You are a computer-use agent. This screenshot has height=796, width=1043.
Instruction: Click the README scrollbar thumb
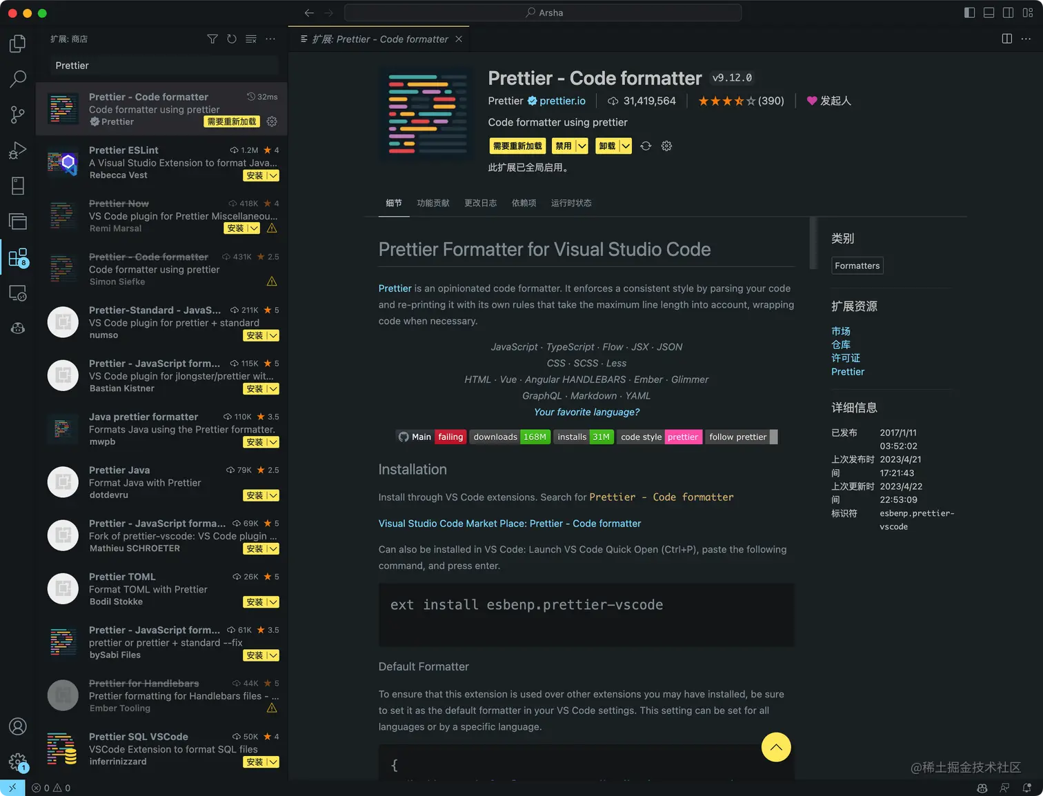[813, 243]
